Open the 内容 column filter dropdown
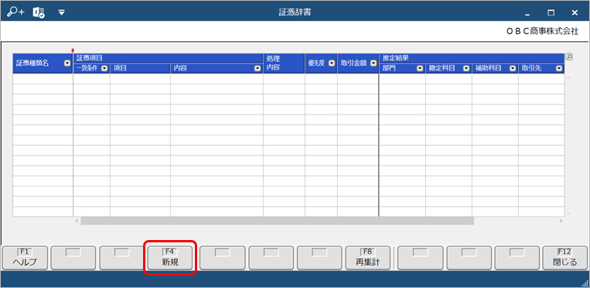Image resolution: width=590 pixels, height=288 pixels. point(257,69)
